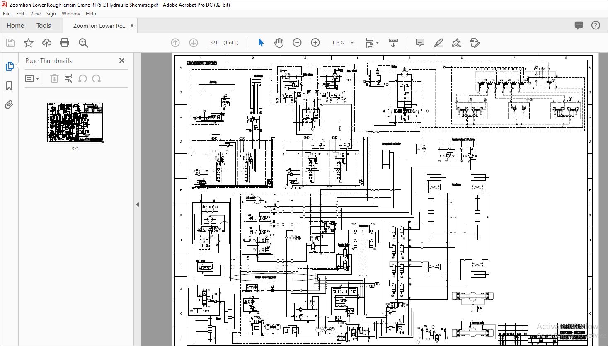This screenshot has height=346, width=608.
Task: Click the page number field showing 321
Action: 214,43
